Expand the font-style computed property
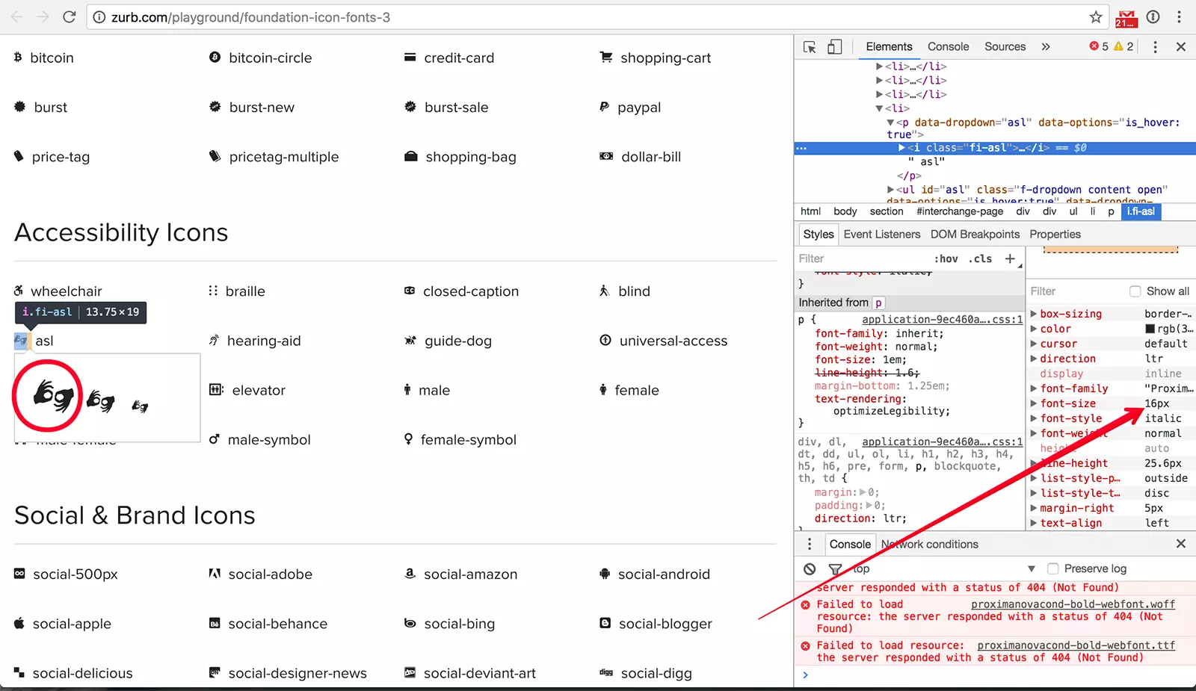This screenshot has width=1196, height=691. coord(1034,418)
